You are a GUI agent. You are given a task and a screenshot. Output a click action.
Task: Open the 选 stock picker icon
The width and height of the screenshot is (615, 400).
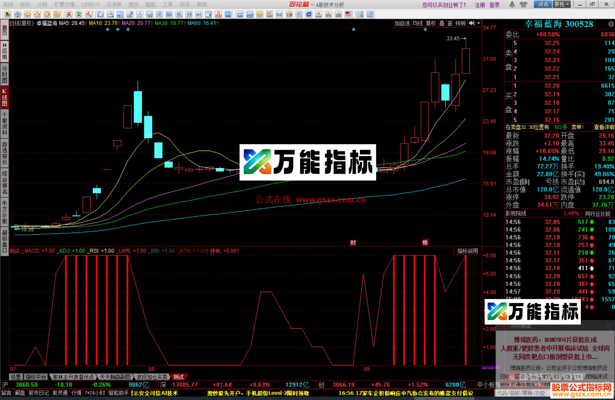point(140,14)
